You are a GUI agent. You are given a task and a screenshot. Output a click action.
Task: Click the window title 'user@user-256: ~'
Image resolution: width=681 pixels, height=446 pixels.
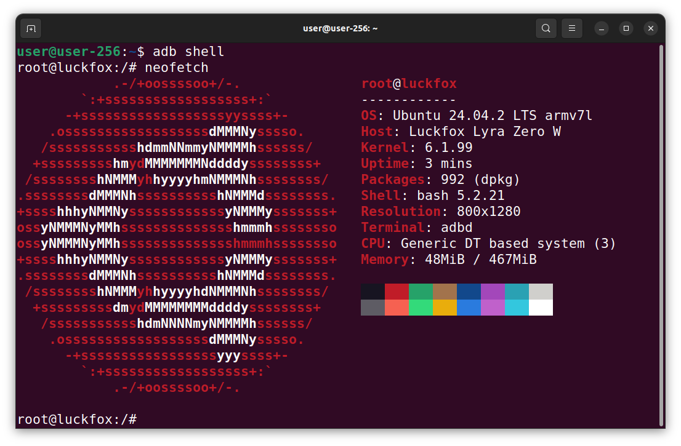coord(340,28)
